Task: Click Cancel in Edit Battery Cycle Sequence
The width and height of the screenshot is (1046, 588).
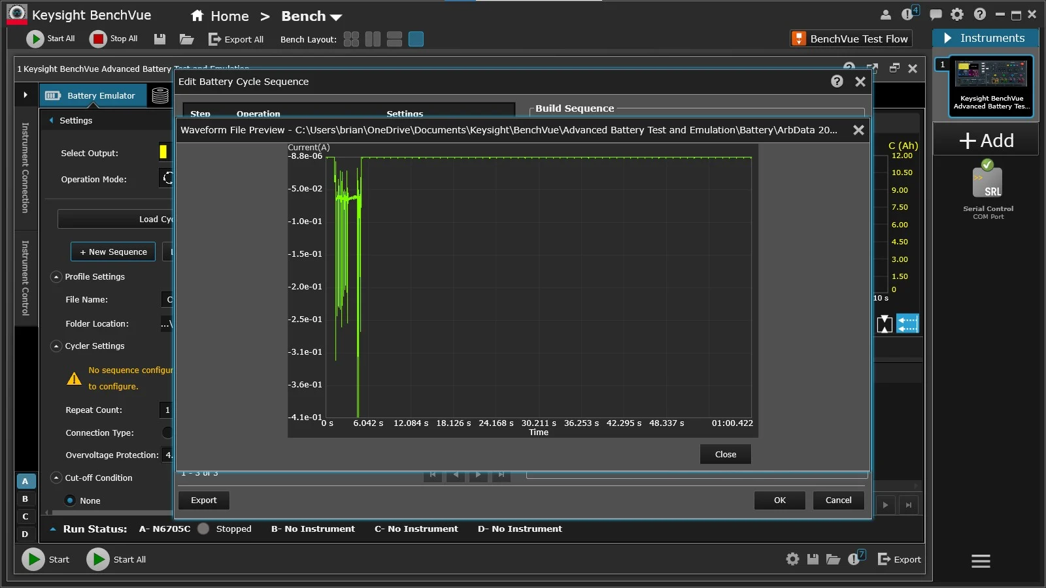Action: pyautogui.click(x=838, y=500)
